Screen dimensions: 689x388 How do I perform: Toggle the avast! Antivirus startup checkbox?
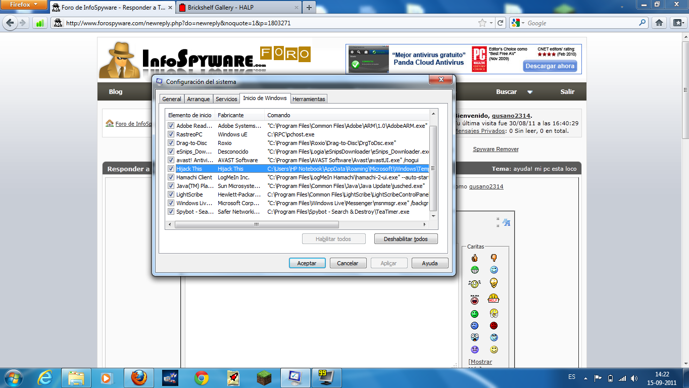[x=171, y=160]
